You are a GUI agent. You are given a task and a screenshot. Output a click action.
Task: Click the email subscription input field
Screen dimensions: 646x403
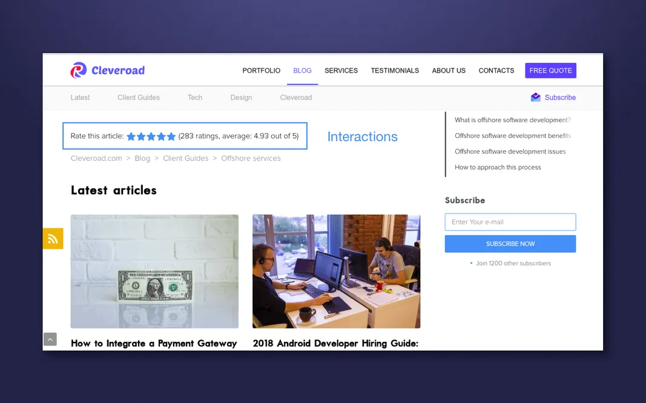[510, 221]
